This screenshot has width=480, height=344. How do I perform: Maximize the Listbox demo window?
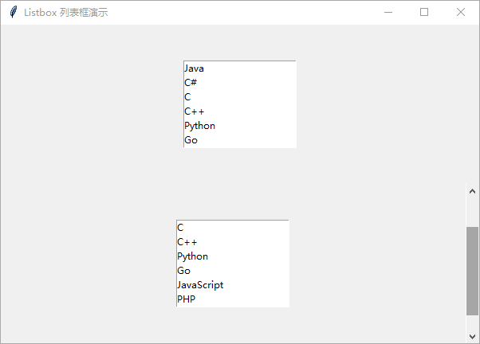[424, 12]
